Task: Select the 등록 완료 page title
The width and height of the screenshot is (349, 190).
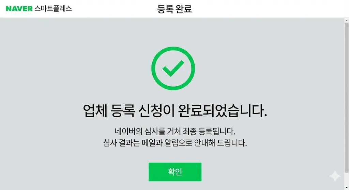Action: (174, 9)
